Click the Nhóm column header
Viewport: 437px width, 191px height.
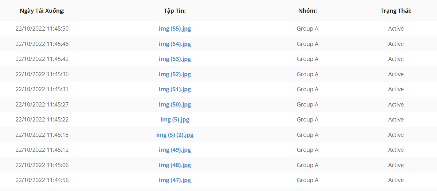[x=308, y=11]
